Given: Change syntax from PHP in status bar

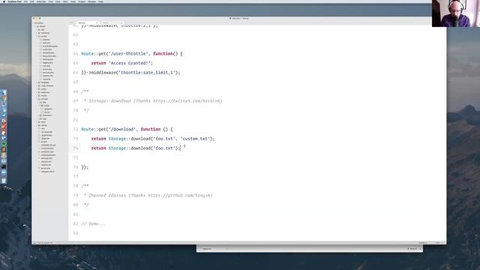Looking at the screenshot, I should click(x=438, y=243).
